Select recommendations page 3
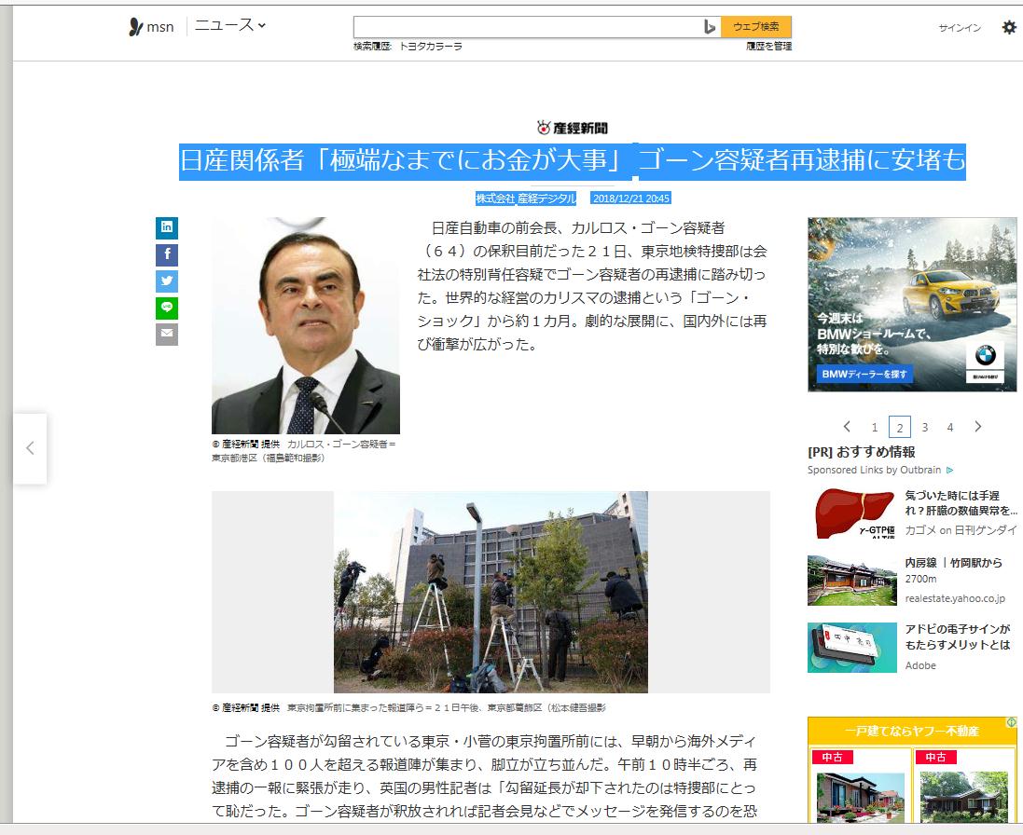 pos(924,428)
